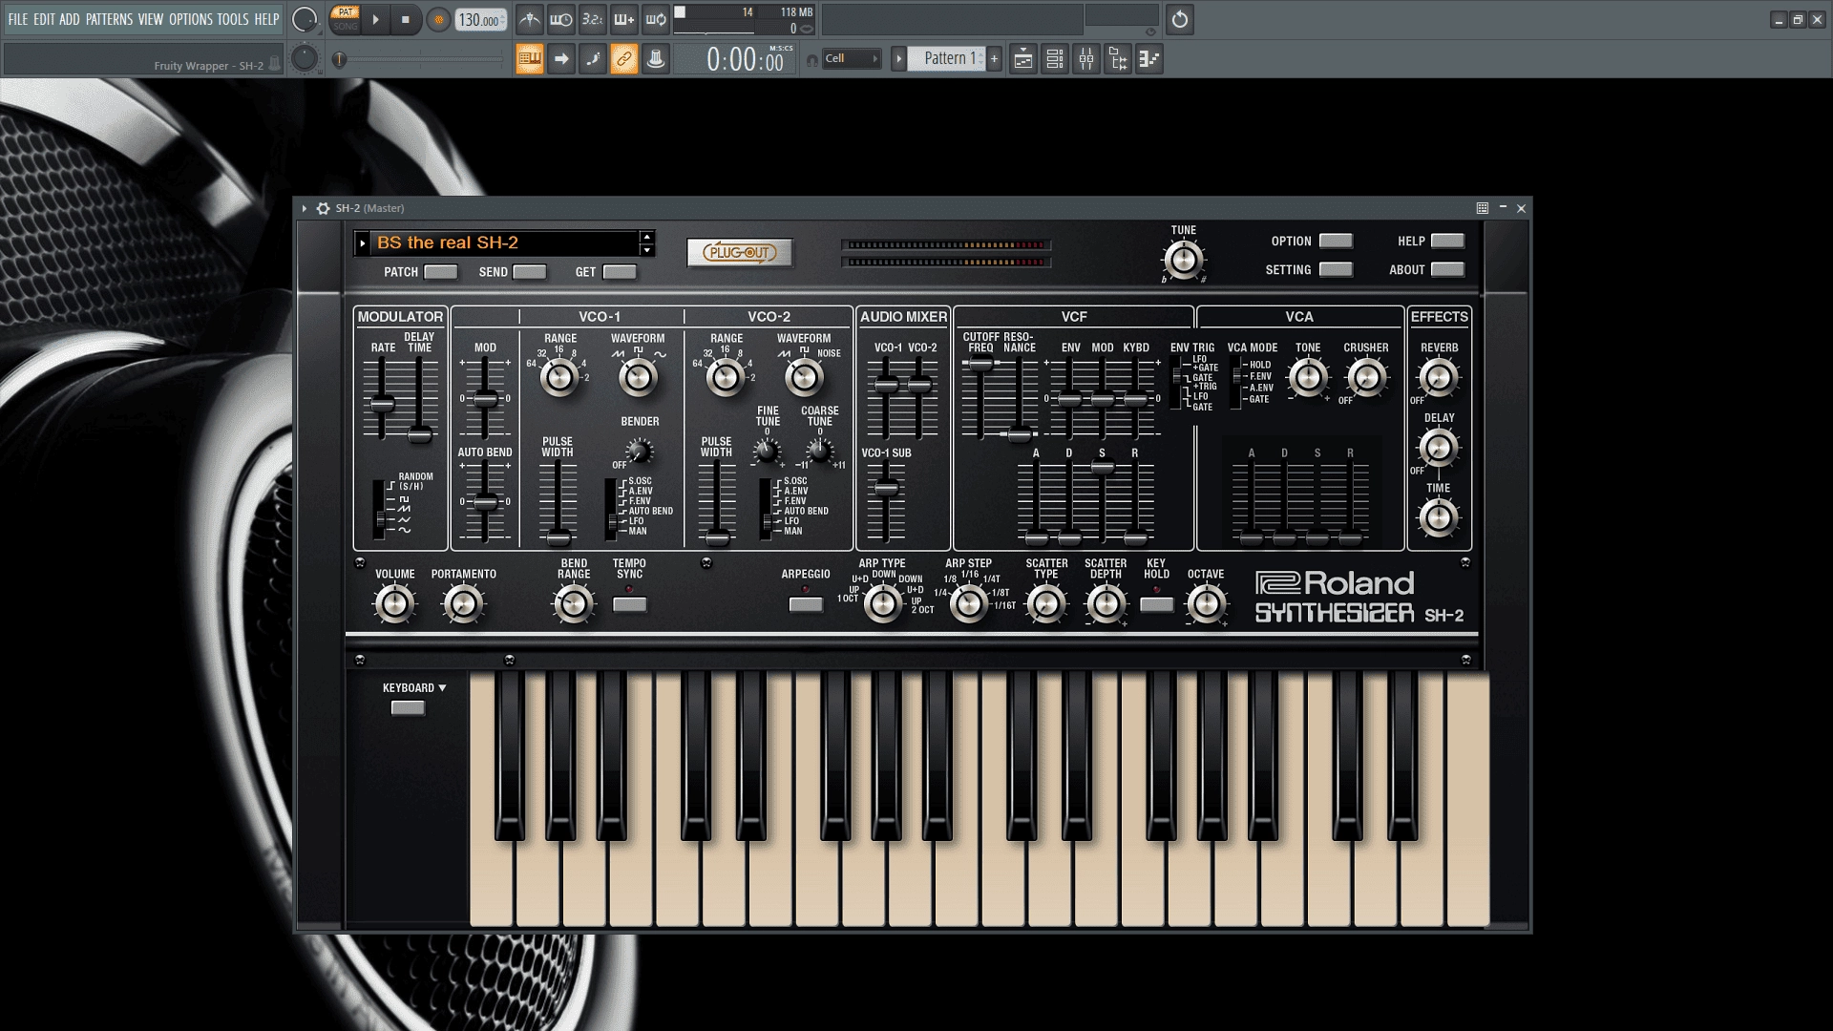Click the Record button in transport
This screenshot has height=1031, width=1833.
[x=438, y=20]
